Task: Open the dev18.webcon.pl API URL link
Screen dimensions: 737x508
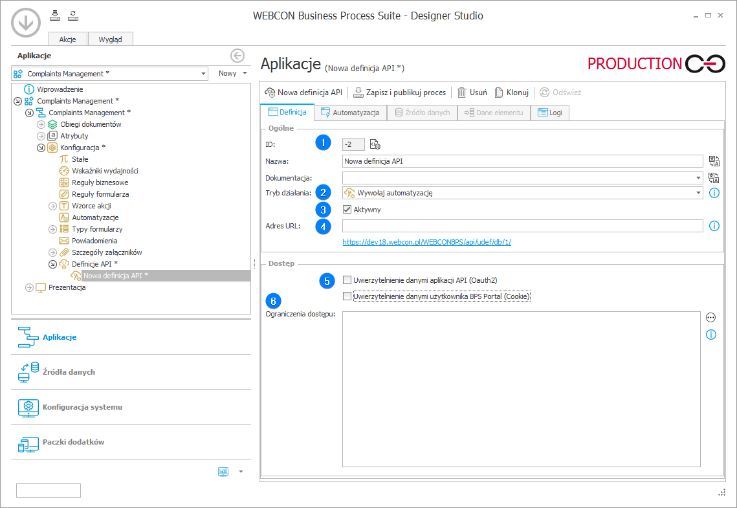Action: 427,242
